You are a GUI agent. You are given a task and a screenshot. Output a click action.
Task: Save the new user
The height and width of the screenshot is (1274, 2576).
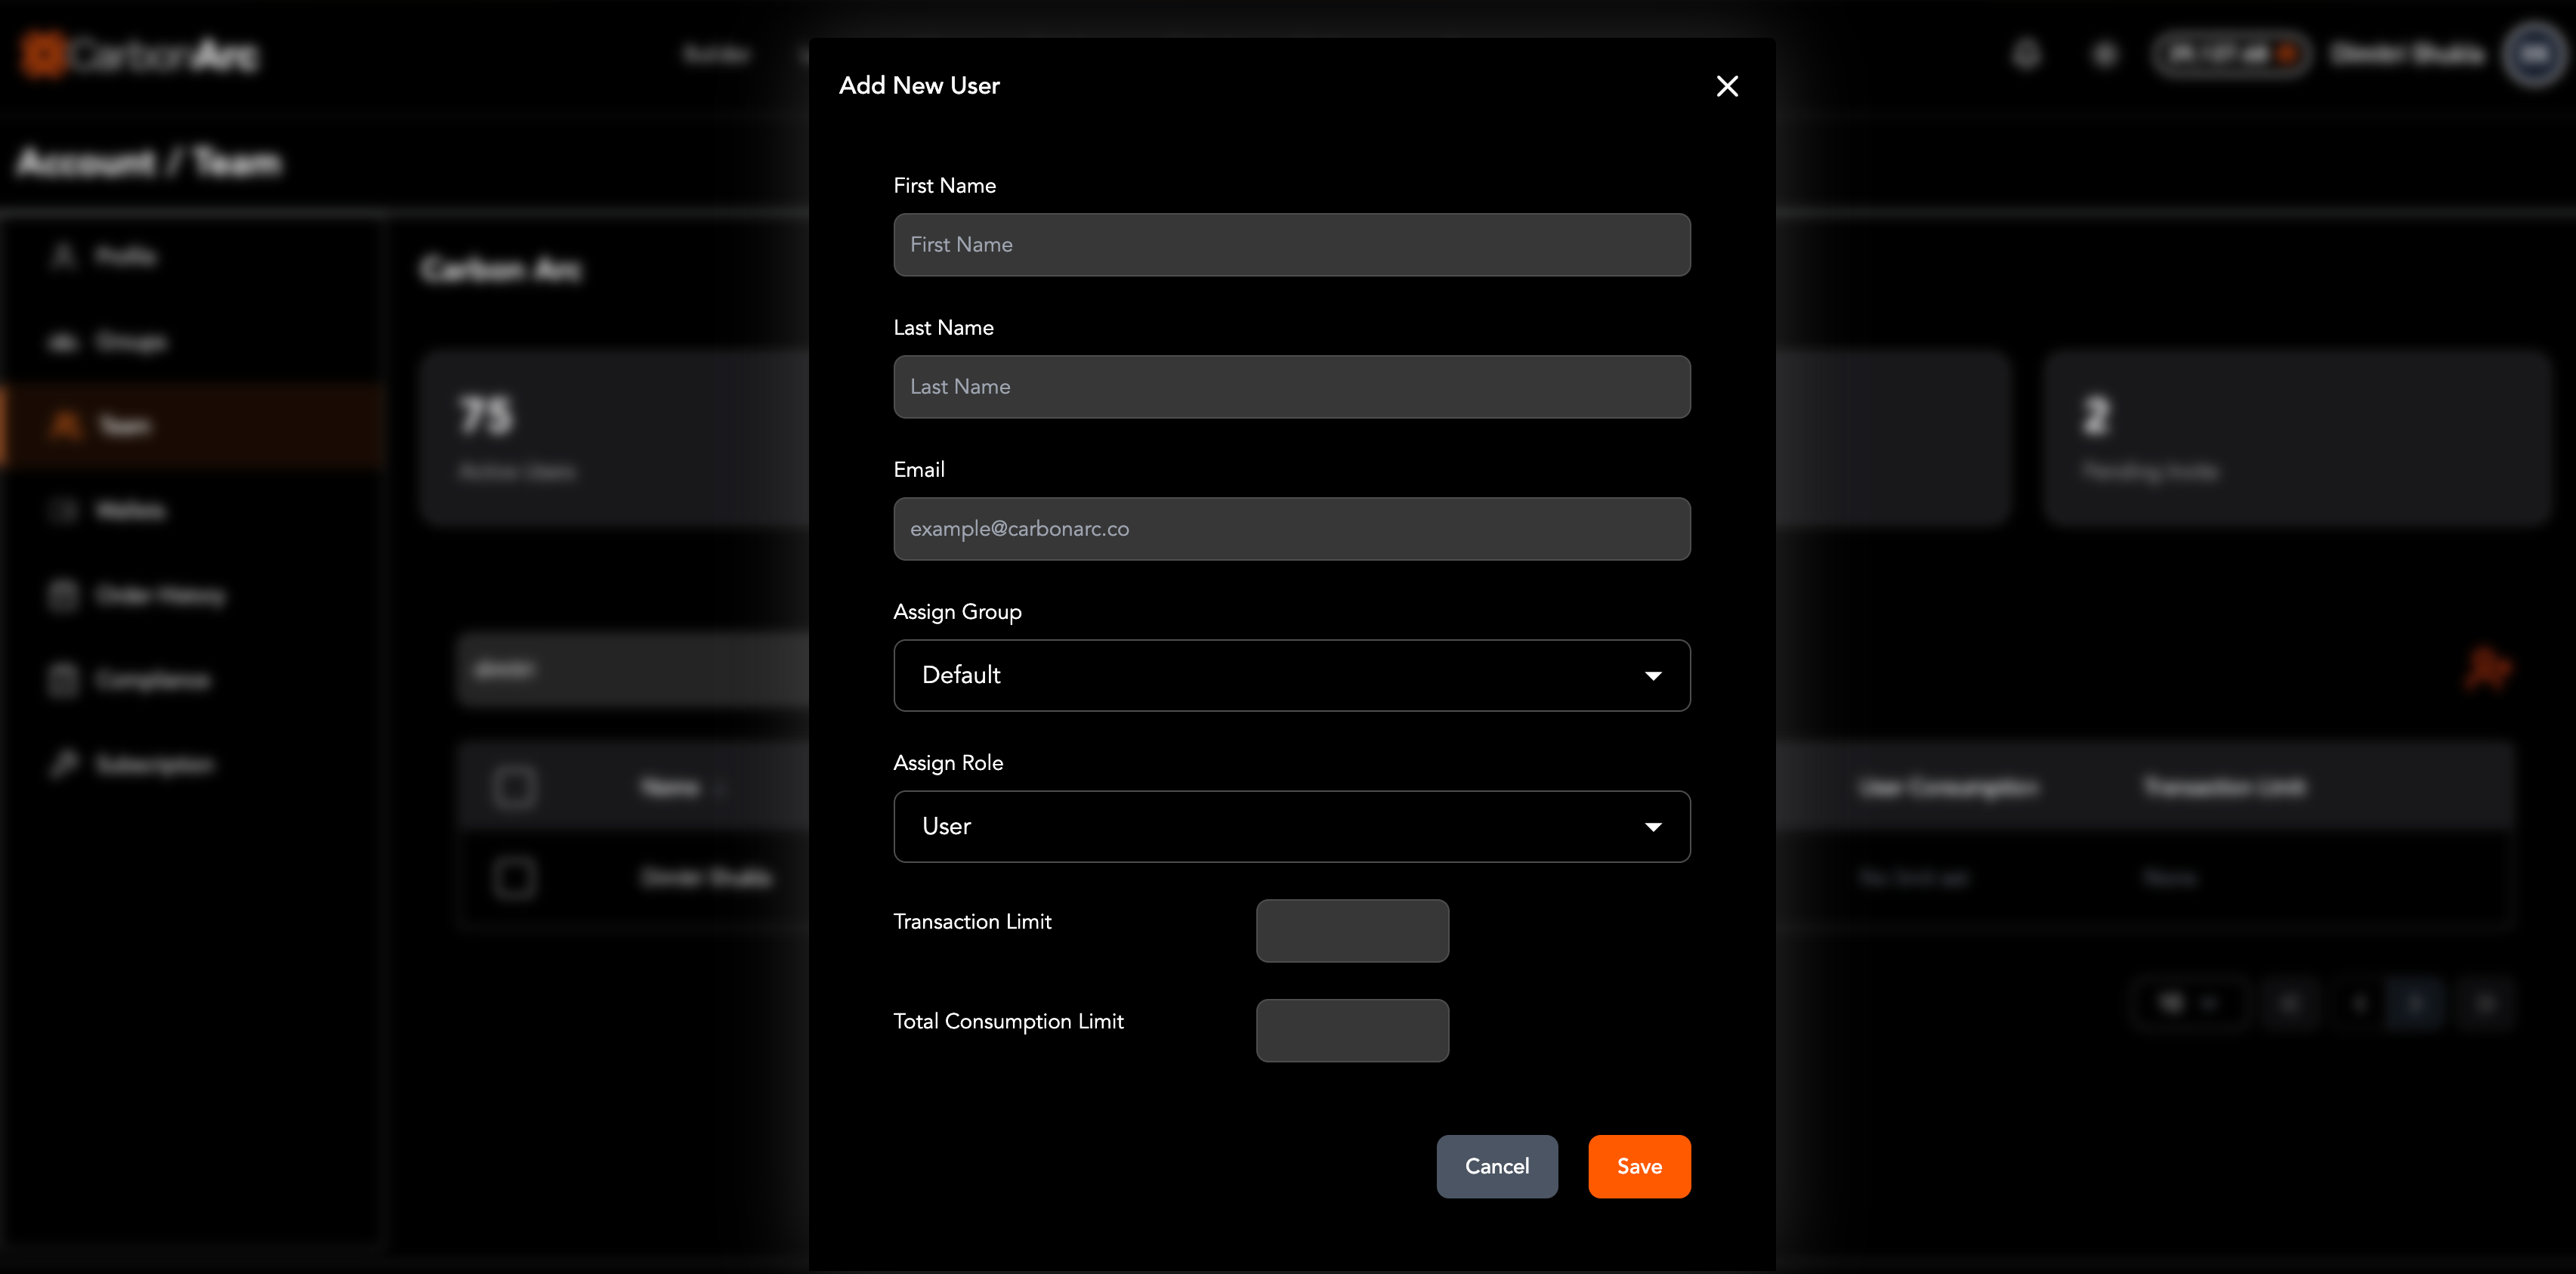pos(1638,1166)
